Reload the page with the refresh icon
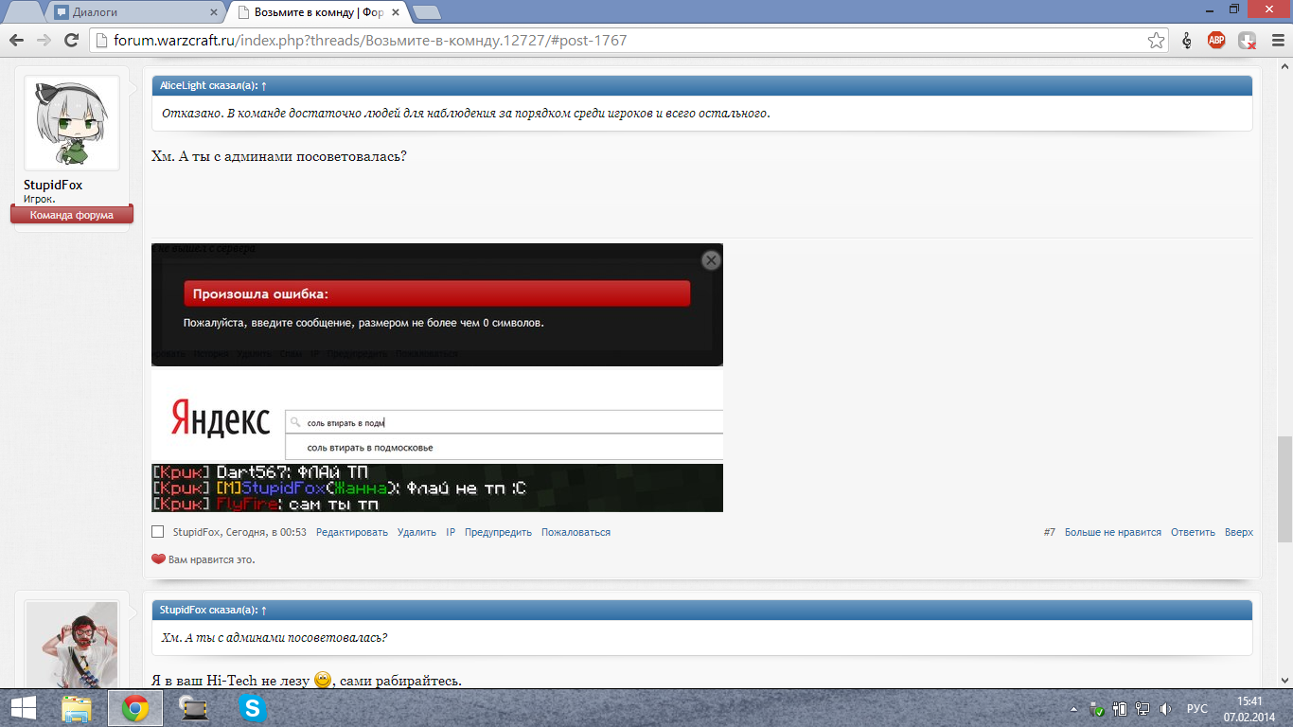This screenshot has height=727, width=1293. pos(71,41)
